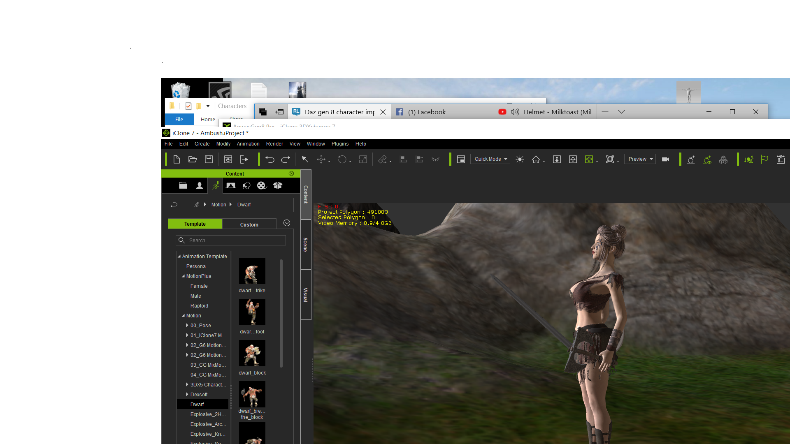Click the green flag icon

click(764, 160)
